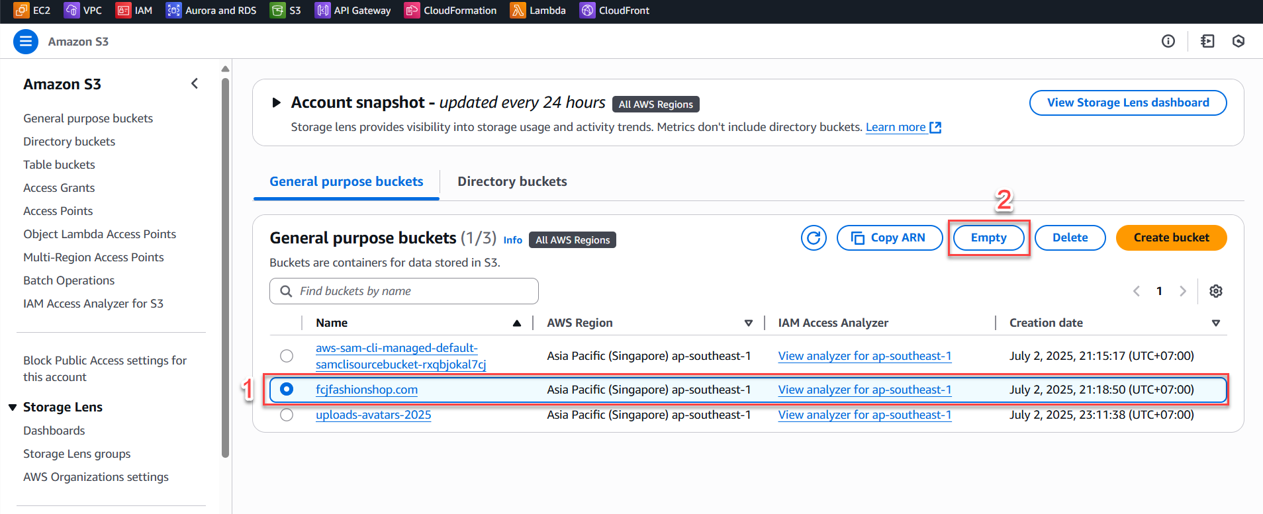This screenshot has width=1263, height=514.
Task: Open the Lambda shortcut icon
Action: (518, 10)
